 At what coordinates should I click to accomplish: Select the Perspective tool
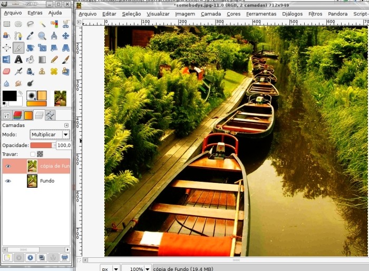[66, 48]
